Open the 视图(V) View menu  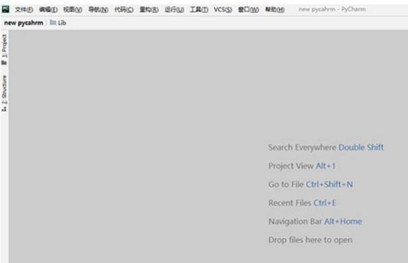(x=73, y=9)
